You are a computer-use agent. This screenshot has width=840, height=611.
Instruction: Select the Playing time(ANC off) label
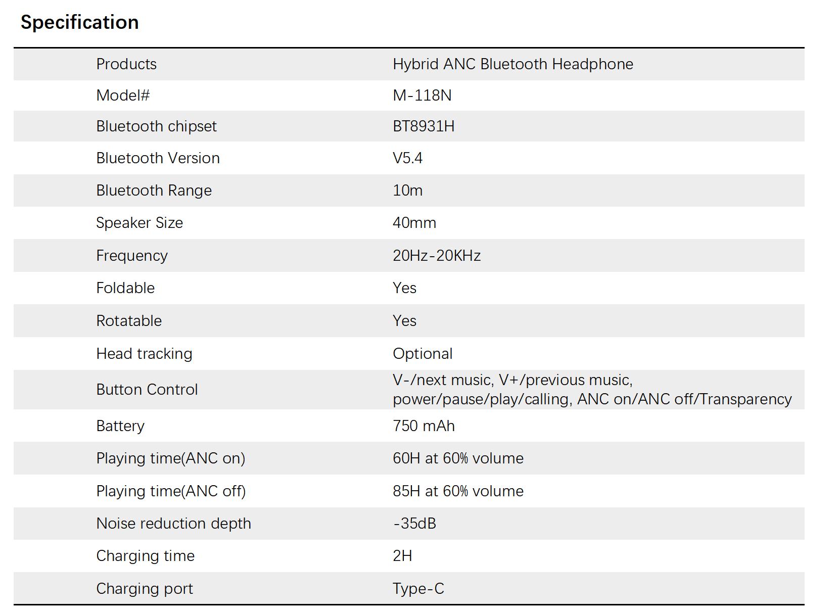(x=171, y=491)
